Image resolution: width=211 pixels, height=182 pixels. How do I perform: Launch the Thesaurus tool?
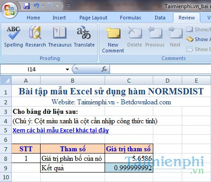[x=60, y=37]
